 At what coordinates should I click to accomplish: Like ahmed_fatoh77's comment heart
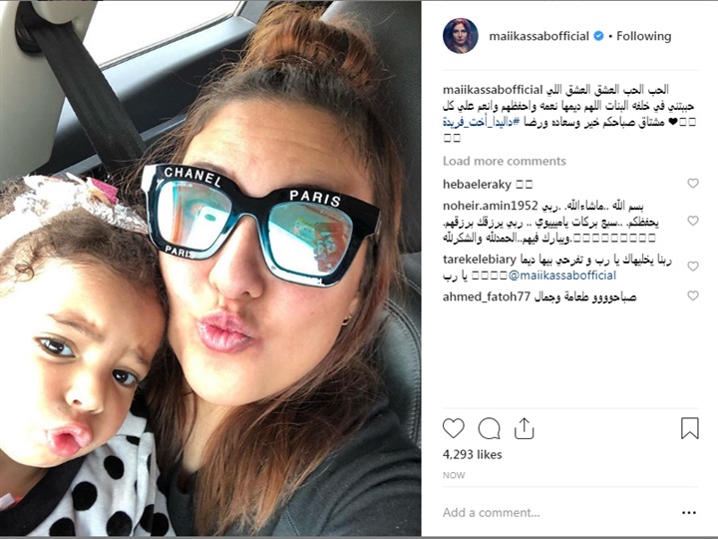tap(693, 295)
